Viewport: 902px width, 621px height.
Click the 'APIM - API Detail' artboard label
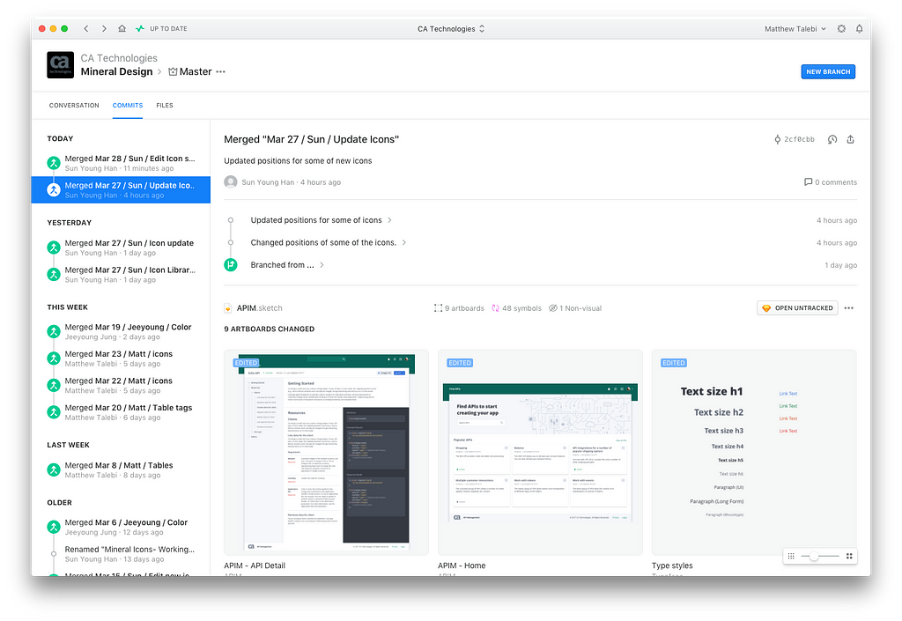point(255,566)
